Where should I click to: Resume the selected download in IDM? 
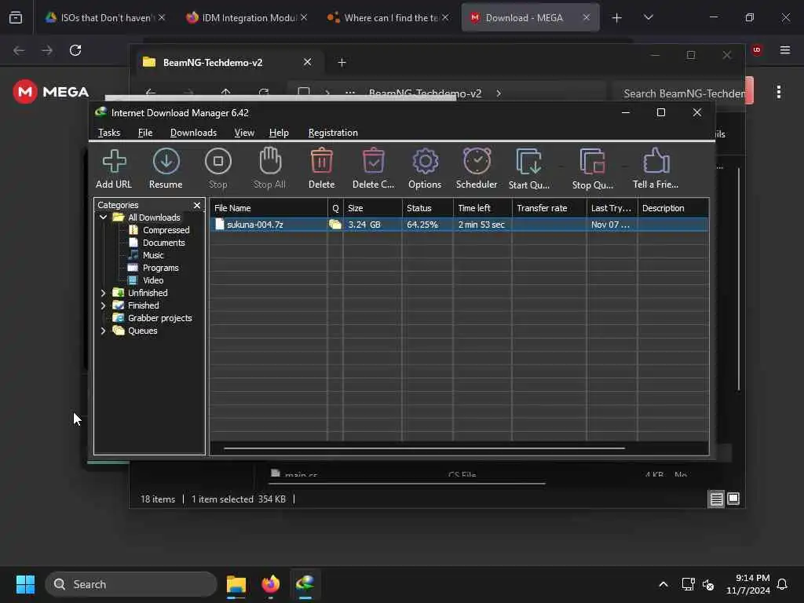pos(166,169)
